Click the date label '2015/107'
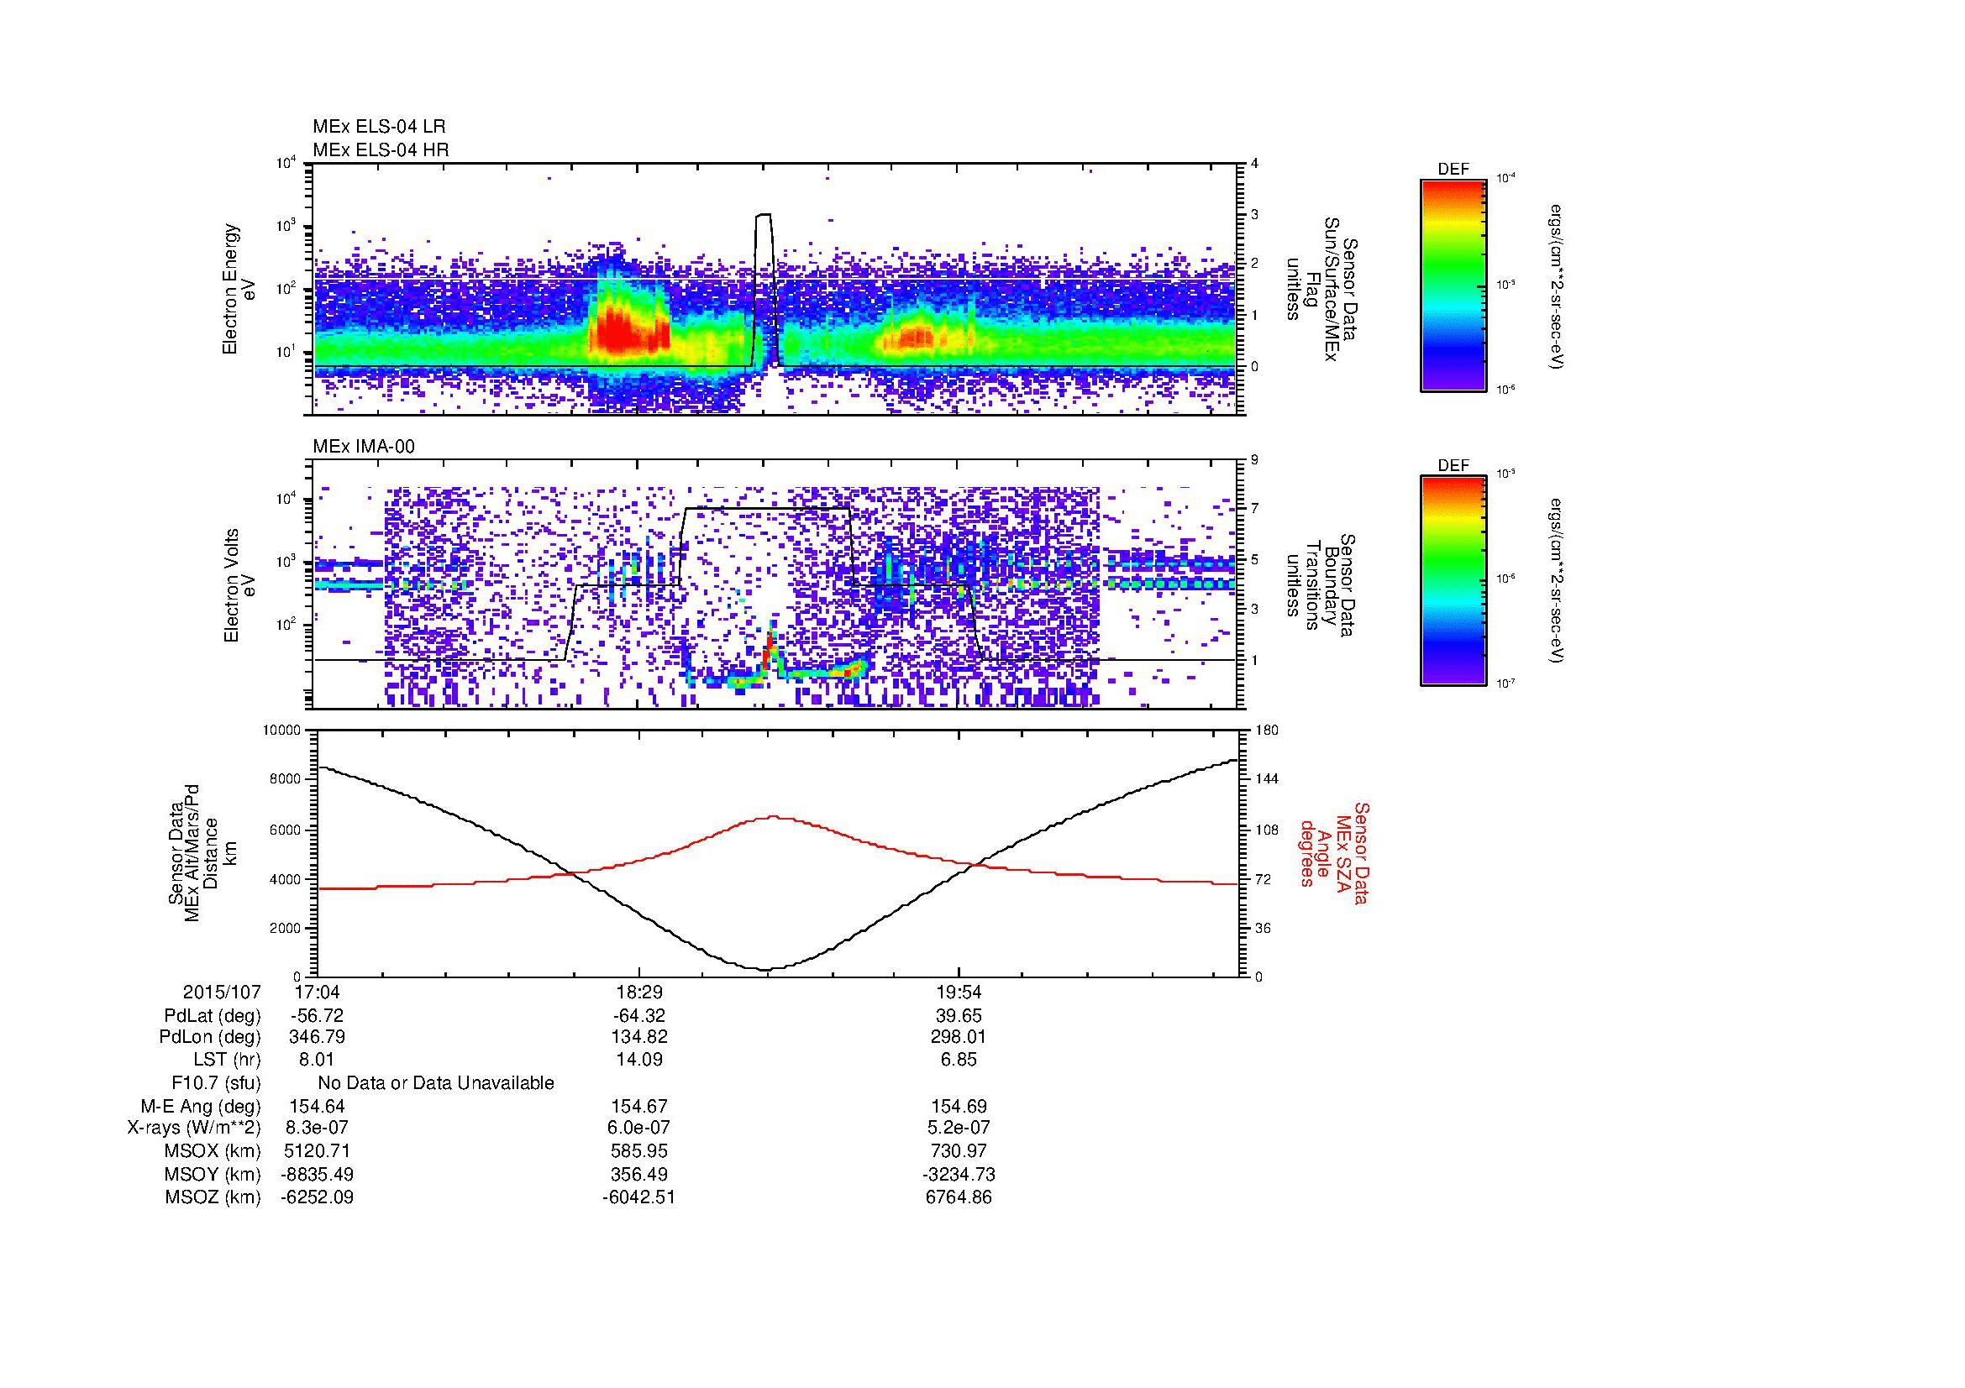Viewport: 1965px width, 1388px height. pyautogui.click(x=222, y=992)
